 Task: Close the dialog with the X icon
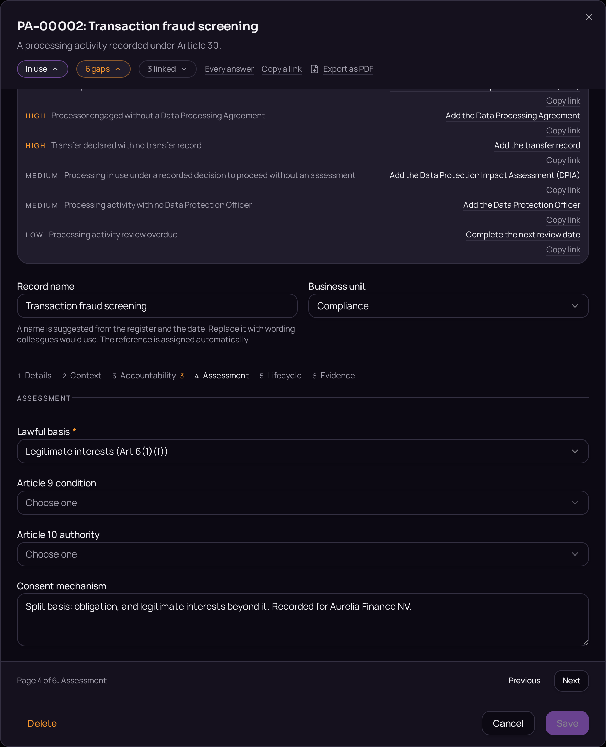[588, 17]
